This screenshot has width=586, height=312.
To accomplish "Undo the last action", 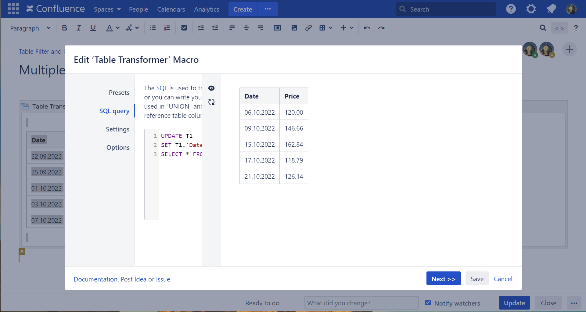I will coord(367,28).
